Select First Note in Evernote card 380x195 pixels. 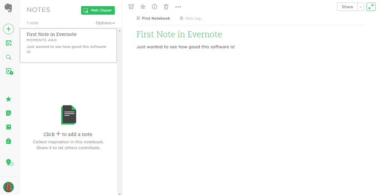tap(68, 46)
